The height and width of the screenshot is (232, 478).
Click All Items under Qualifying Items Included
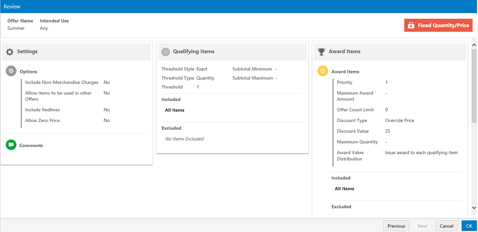click(175, 110)
